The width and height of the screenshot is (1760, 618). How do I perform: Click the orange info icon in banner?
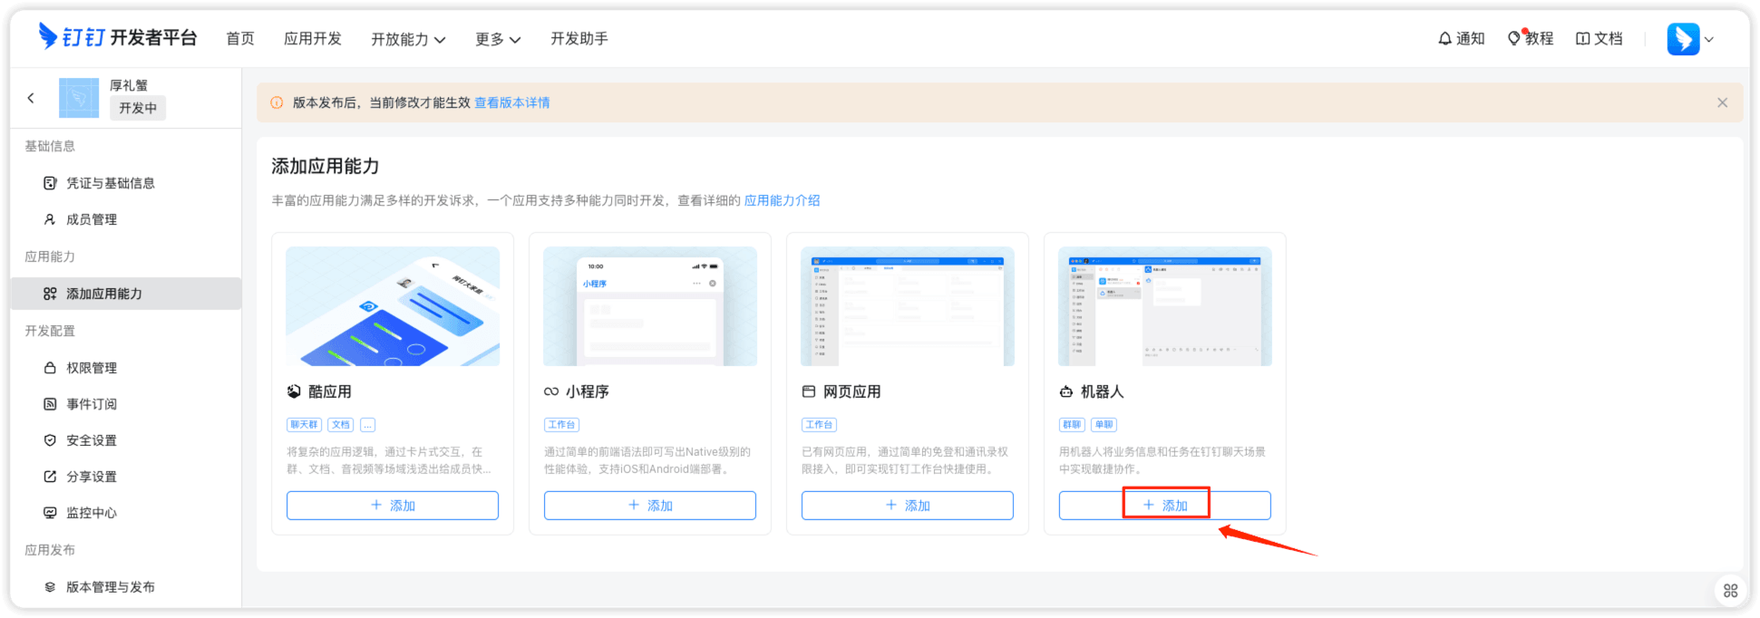[277, 102]
